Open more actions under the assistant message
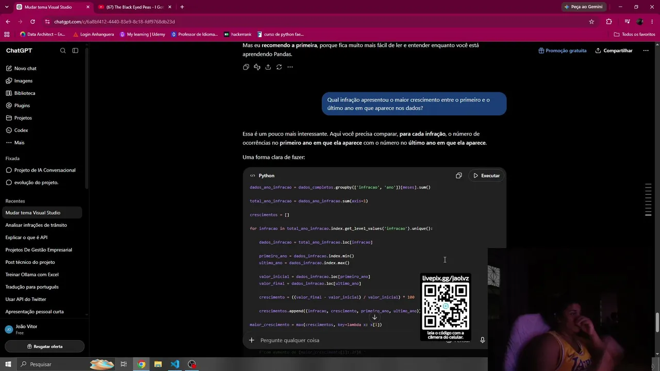 290,67
